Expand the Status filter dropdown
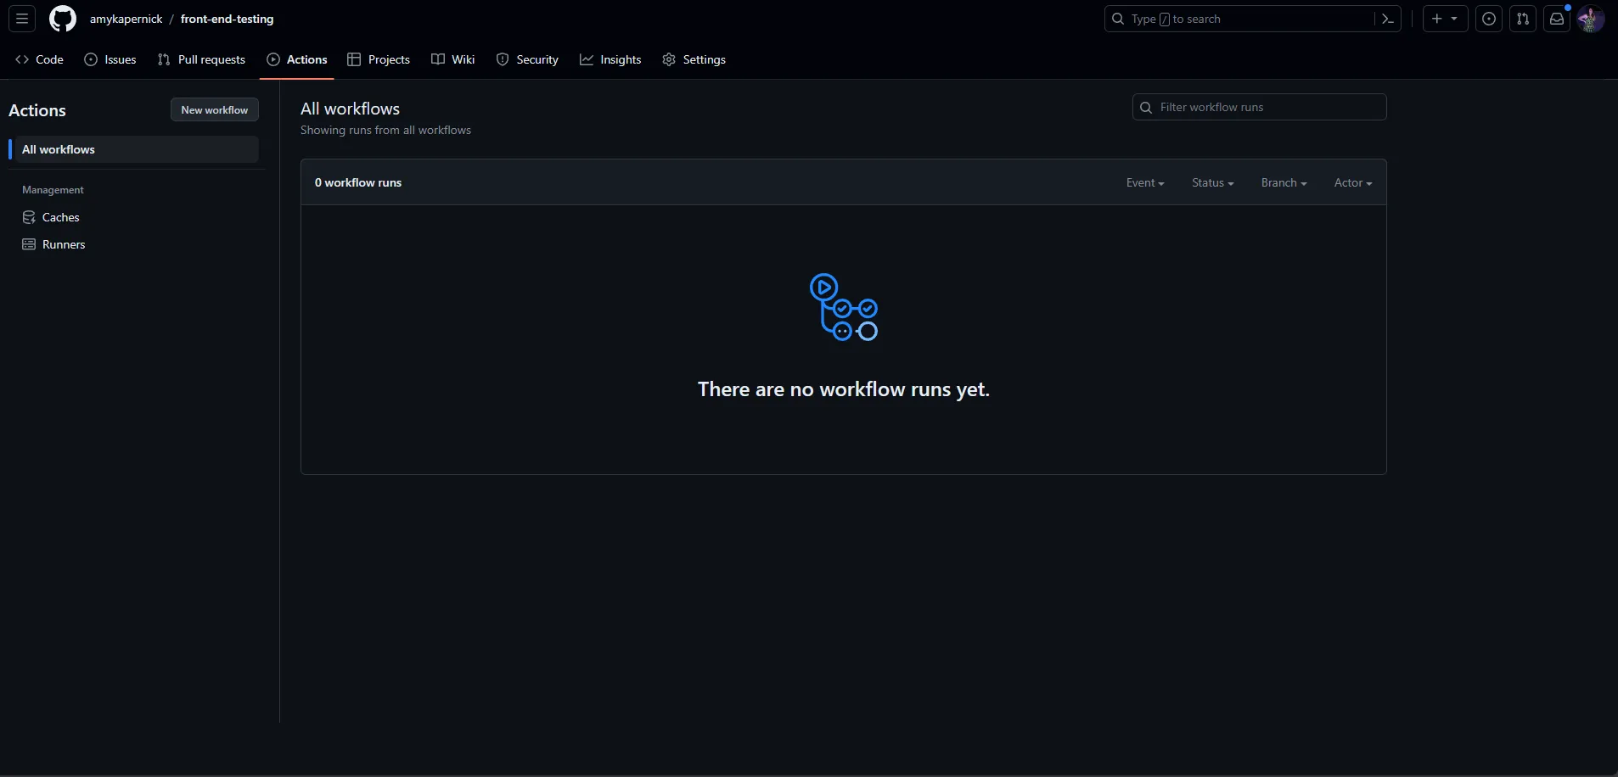This screenshot has width=1618, height=777. click(1212, 182)
